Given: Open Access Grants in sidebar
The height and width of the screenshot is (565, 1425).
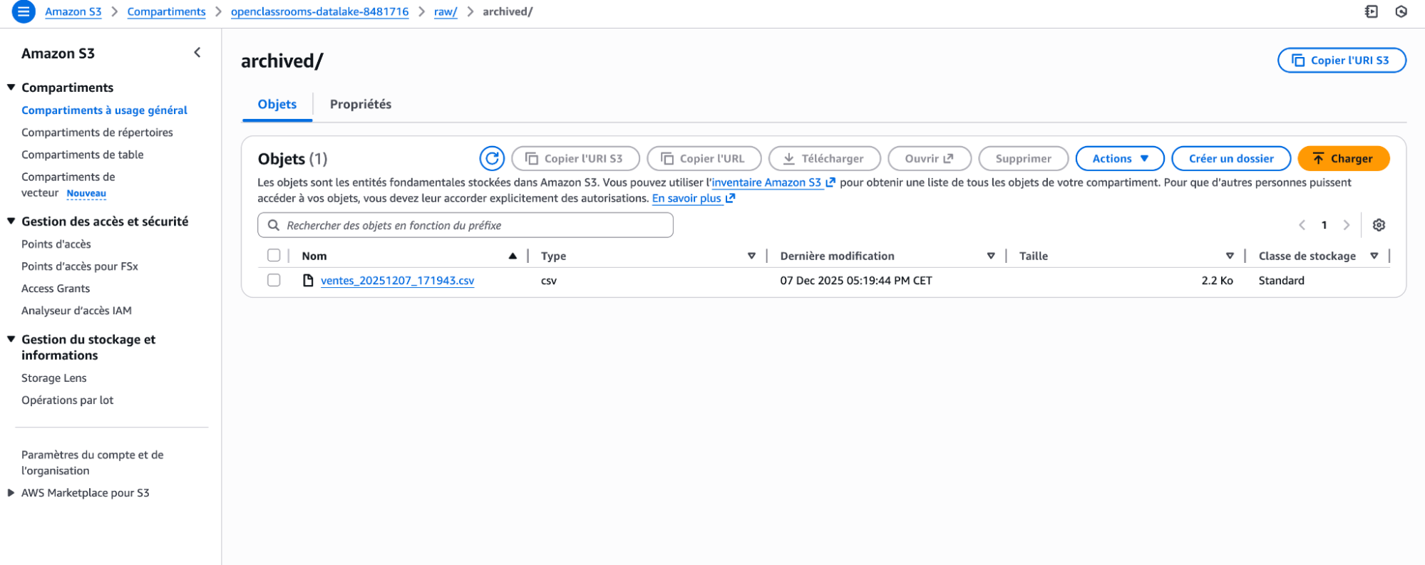Looking at the screenshot, I should [x=56, y=288].
